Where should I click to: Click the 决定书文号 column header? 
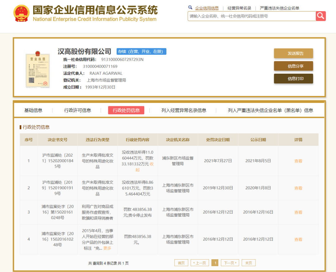coord(58,140)
